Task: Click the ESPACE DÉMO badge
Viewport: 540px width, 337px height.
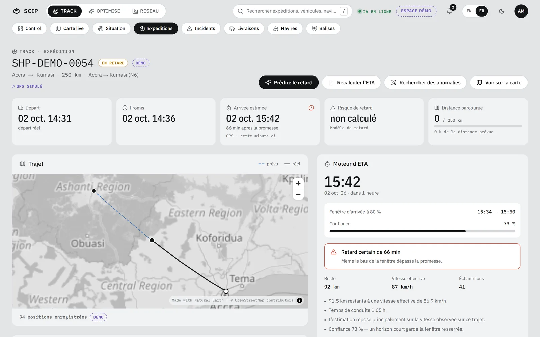Action: (416, 11)
